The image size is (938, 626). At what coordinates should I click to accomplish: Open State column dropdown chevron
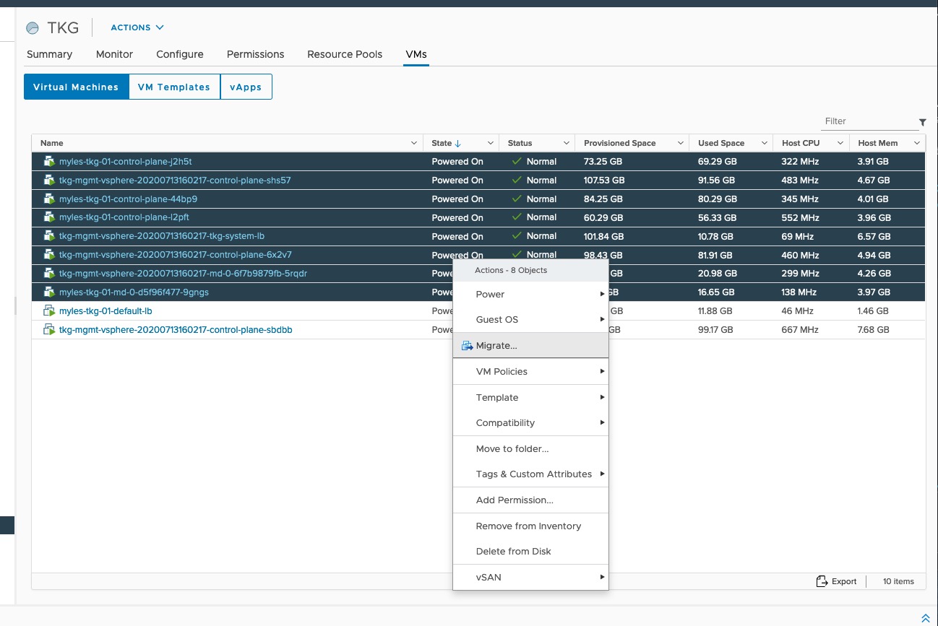coord(491,143)
